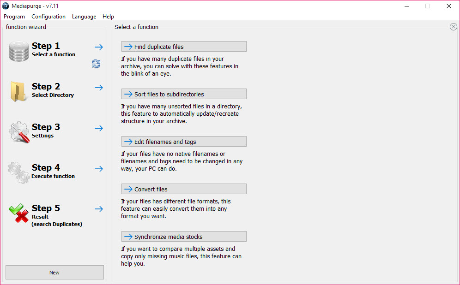This screenshot has height=285, width=460.
Task: Click the Step 4 gears icon
Action: (x=18, y=172)
